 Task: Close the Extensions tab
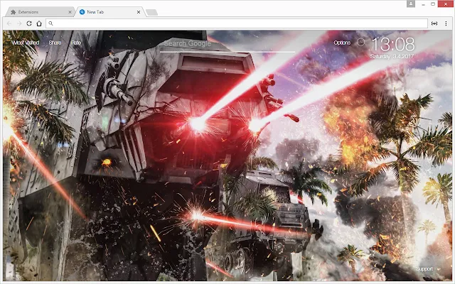coord(70,12)
